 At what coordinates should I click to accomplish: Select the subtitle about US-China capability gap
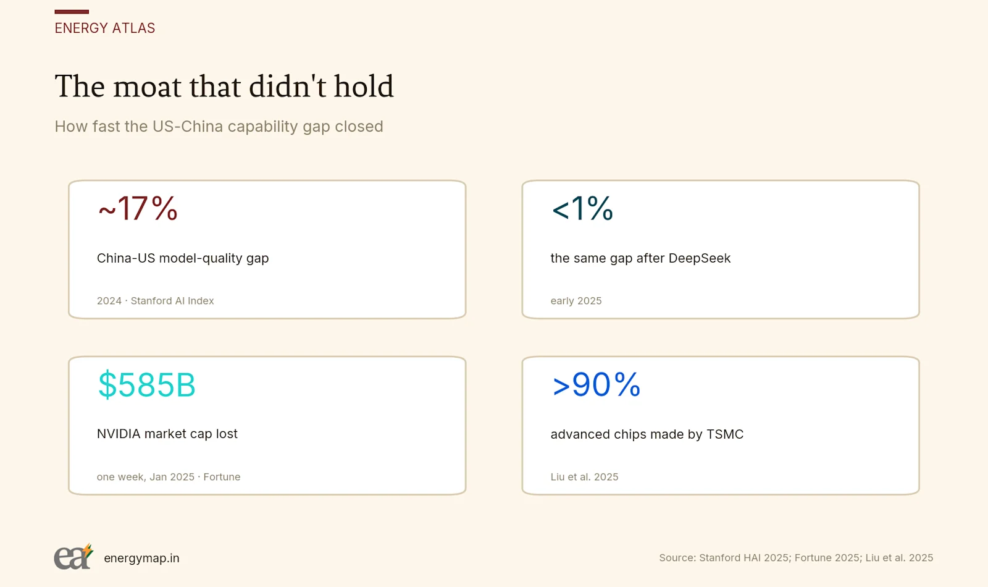(x=219, y=127)
